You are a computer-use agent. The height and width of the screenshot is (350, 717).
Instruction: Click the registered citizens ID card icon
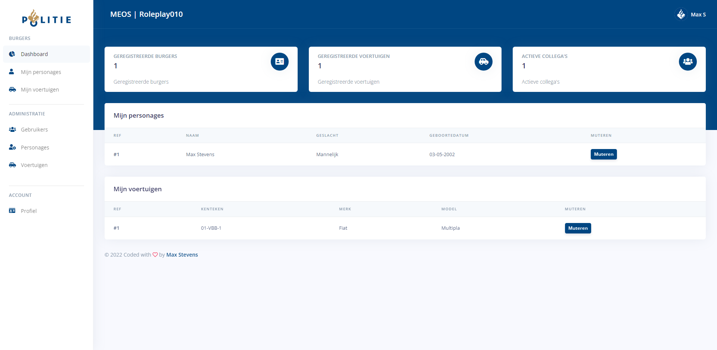pos(279,62)
